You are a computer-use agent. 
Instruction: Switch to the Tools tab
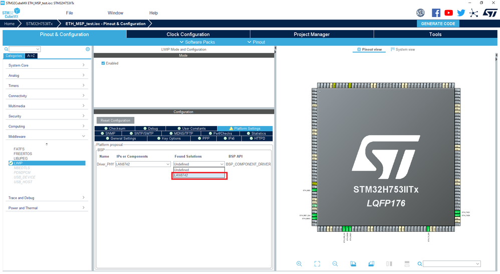(435, 34)
